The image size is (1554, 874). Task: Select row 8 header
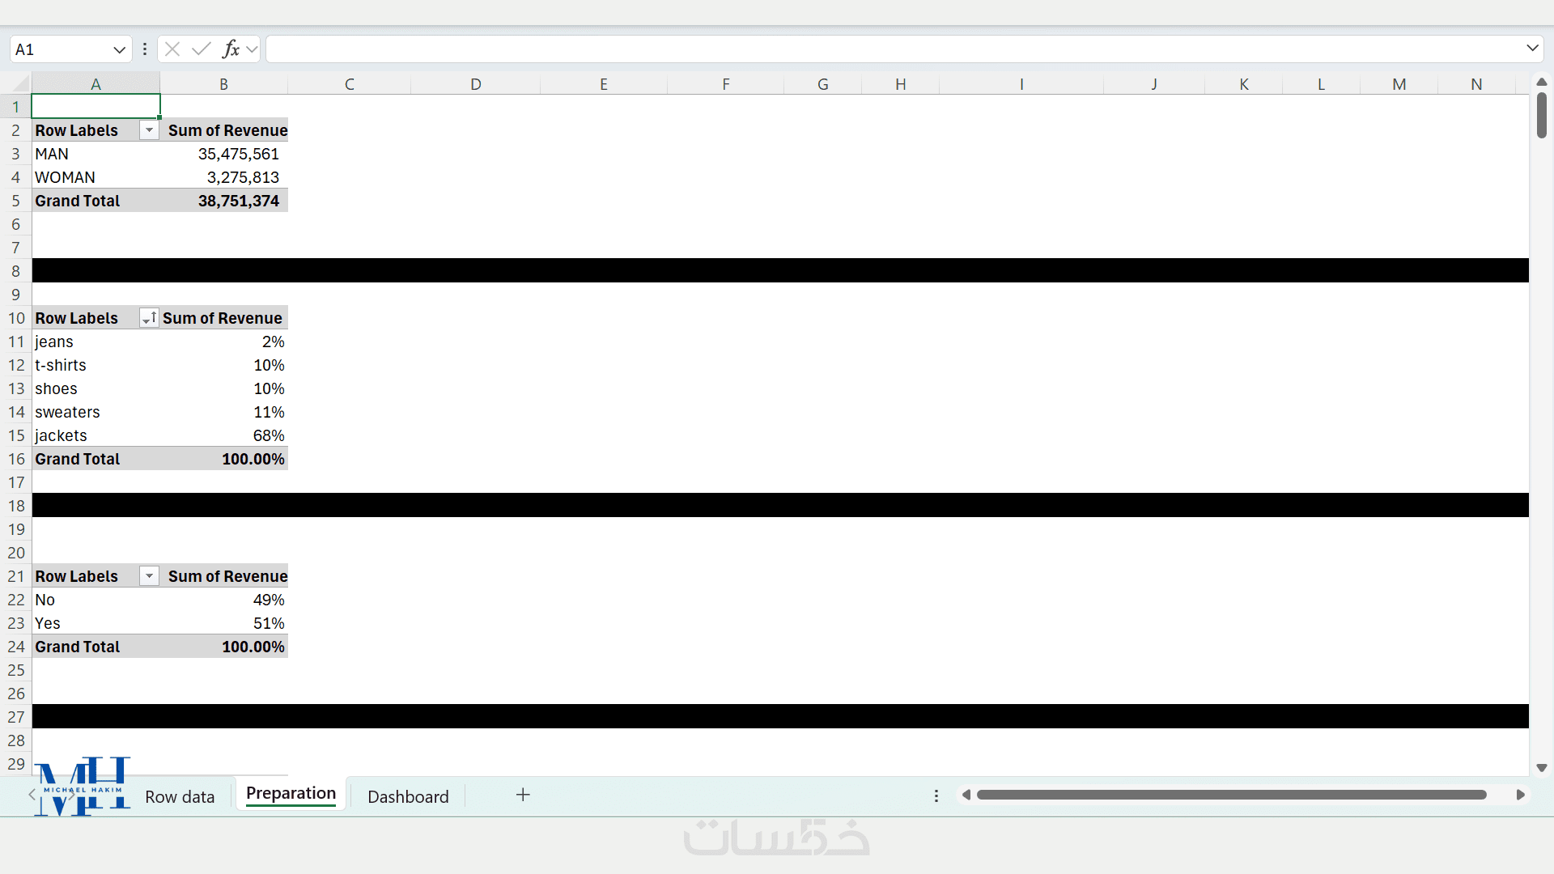pos(15,271)
